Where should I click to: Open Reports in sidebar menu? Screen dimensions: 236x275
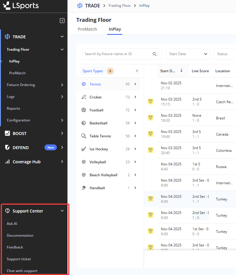click(14, 108)
